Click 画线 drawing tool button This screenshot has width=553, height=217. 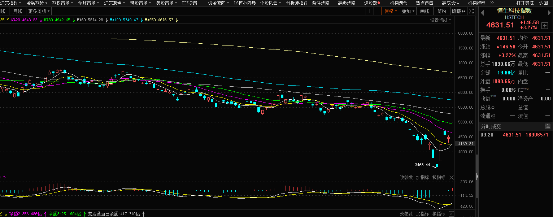424,11
